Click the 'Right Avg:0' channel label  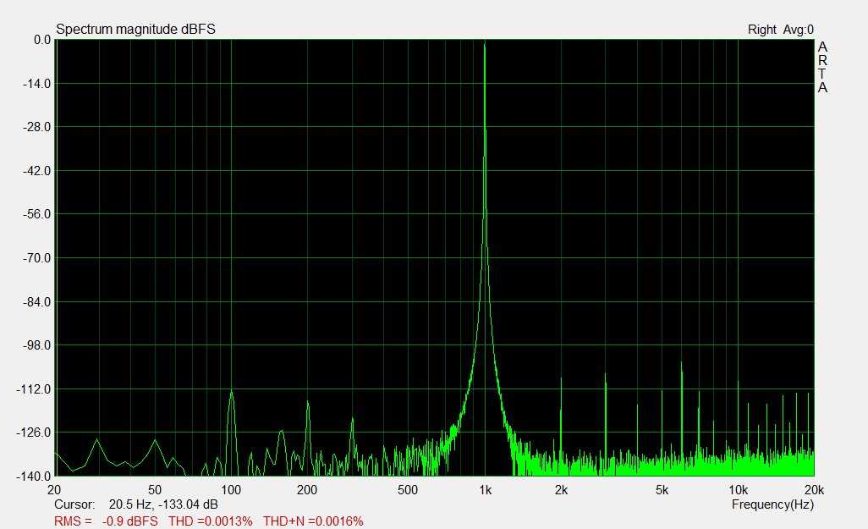pos(781,30)
